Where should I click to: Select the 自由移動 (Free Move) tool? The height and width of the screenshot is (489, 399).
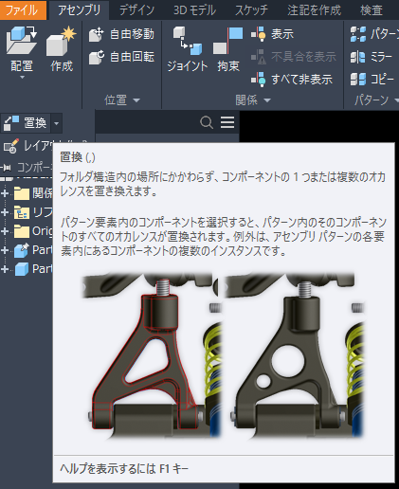[x=121, y=34]
